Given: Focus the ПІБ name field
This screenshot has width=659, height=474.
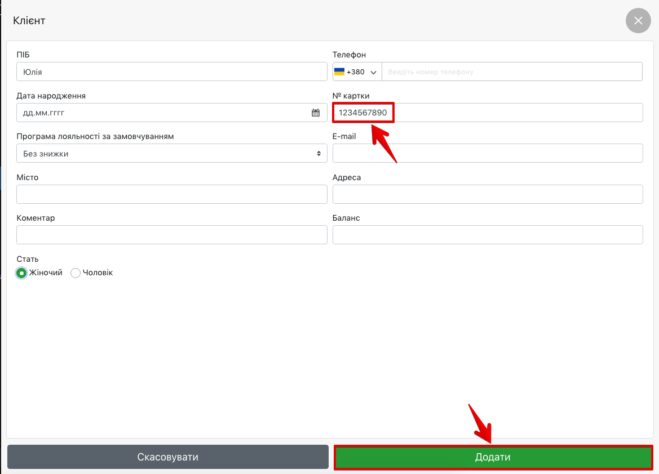Looking at the screenshot, I should (x=172, y=72).
